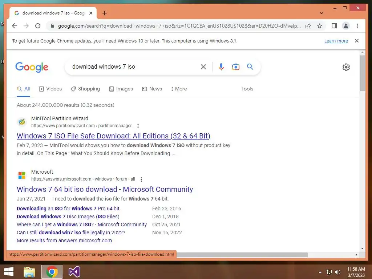Go back to previous page

click(x=15, y=26)
